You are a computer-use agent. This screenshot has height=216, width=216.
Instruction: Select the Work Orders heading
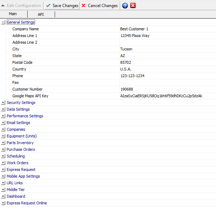pyautogui.click(x=18, y=163)
